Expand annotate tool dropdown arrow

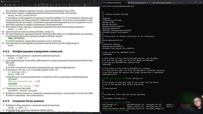pos(78,5)
